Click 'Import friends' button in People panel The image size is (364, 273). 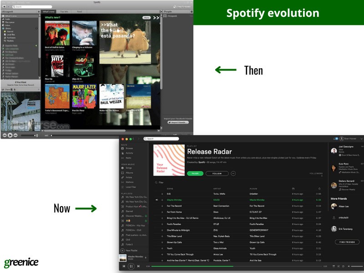pos(178,122)
